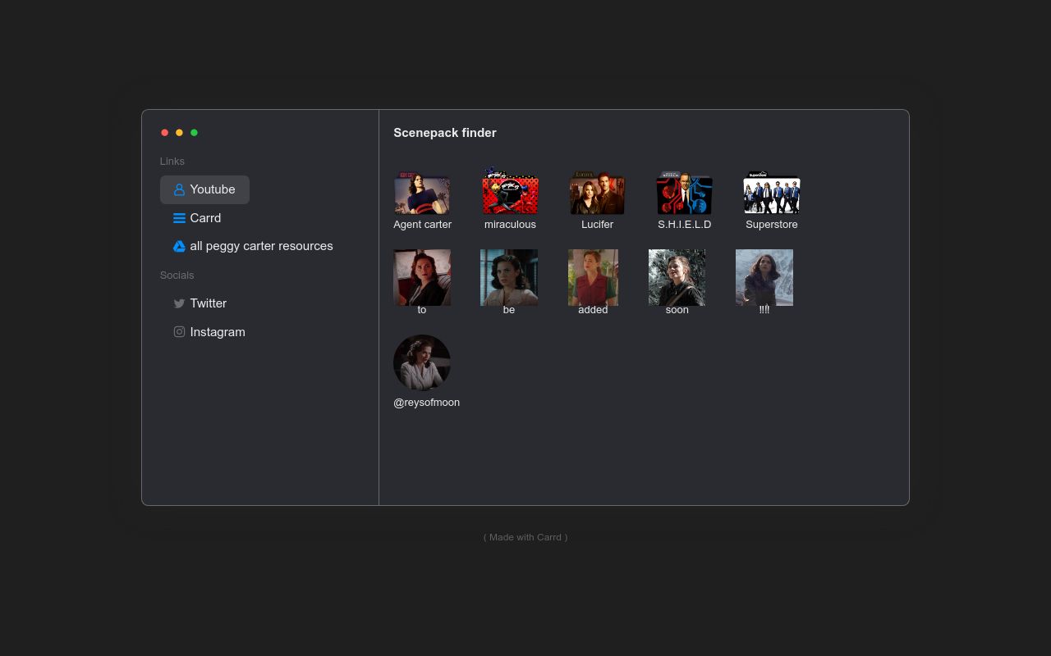Open the Youtube link

204,189
